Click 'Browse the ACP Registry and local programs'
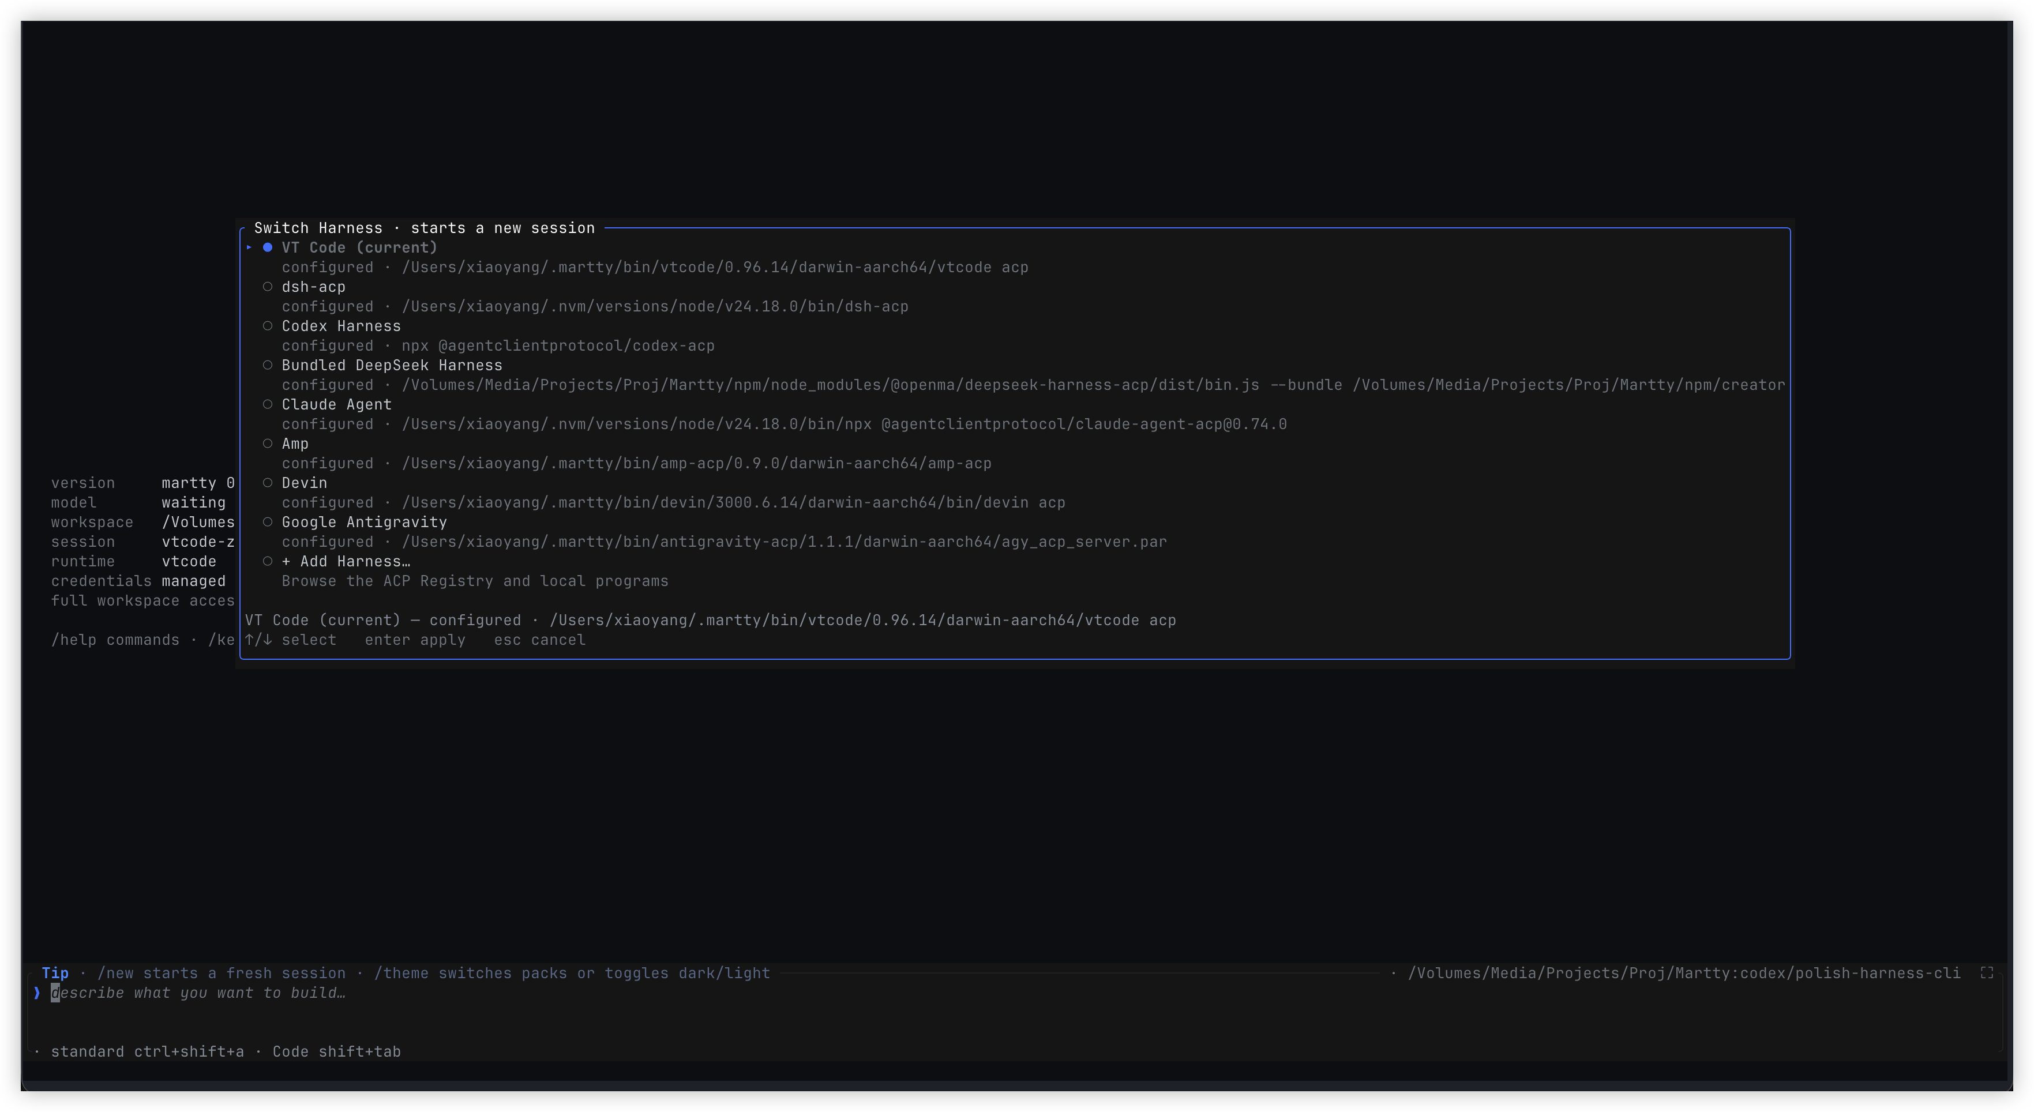2034x1112 pixels. pyautogui.click(x=475, y=581)
